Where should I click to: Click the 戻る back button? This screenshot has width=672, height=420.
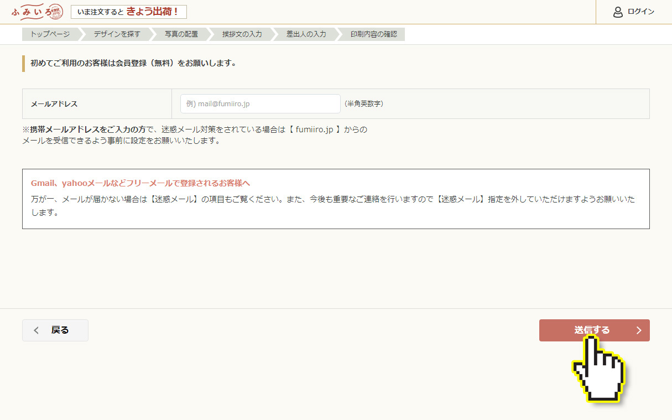pyautogui.click(x=55, y=330)
